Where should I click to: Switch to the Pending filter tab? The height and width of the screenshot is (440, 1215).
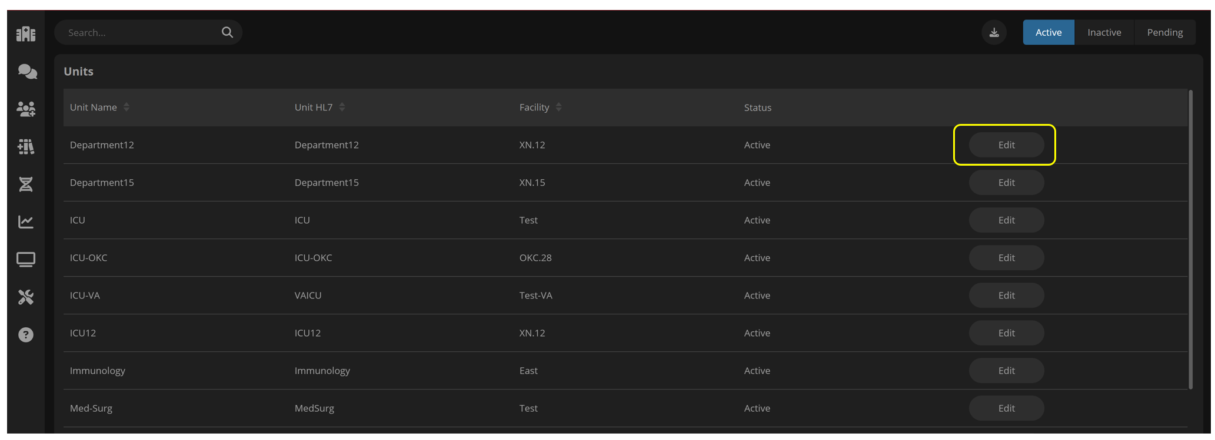[1164, 32]
